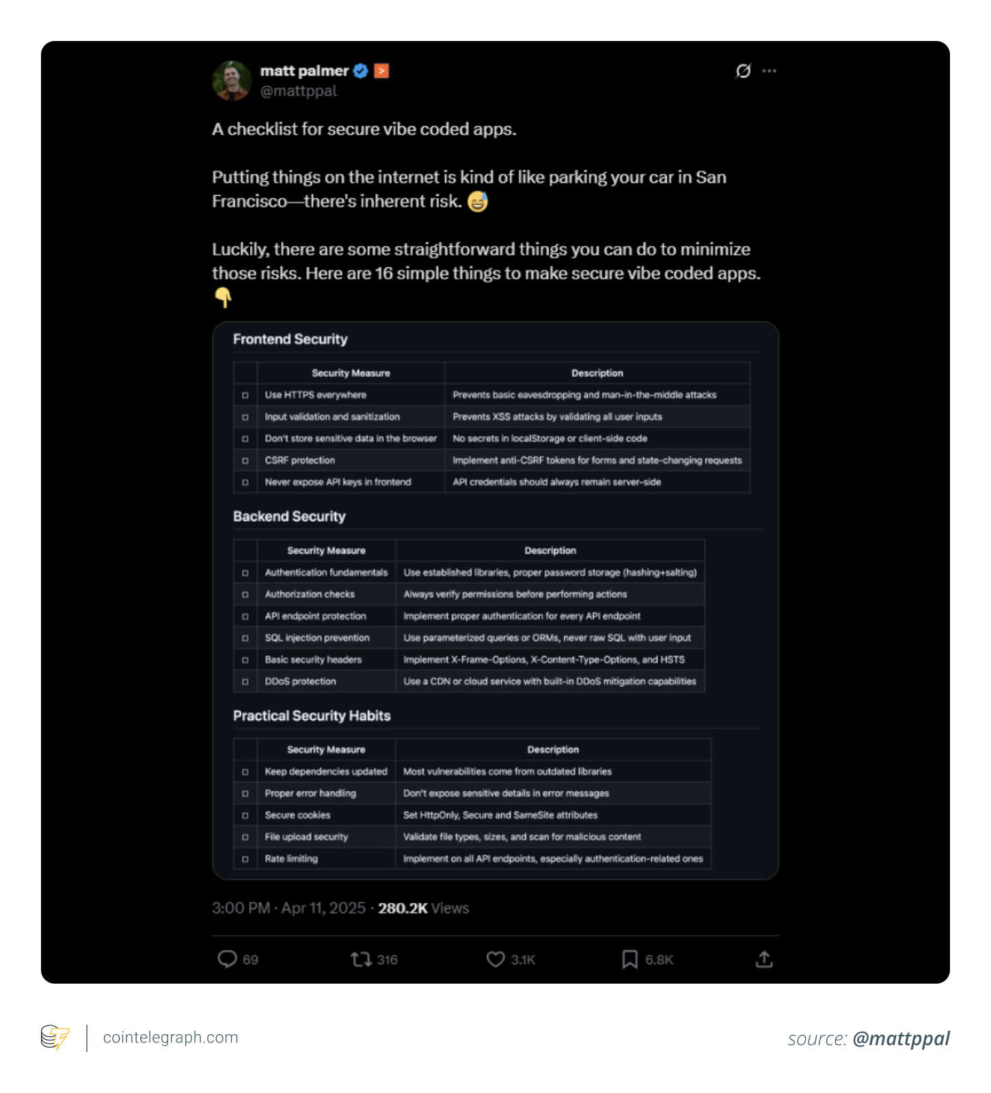Viewport: 991px width, 1093px height.
Task: Check the DDoS protection measure
Action: [x=245, y=682]
